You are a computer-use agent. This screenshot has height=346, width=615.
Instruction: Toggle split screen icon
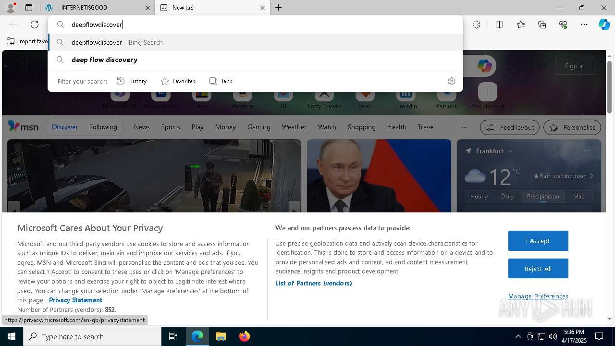coord(499,25)
